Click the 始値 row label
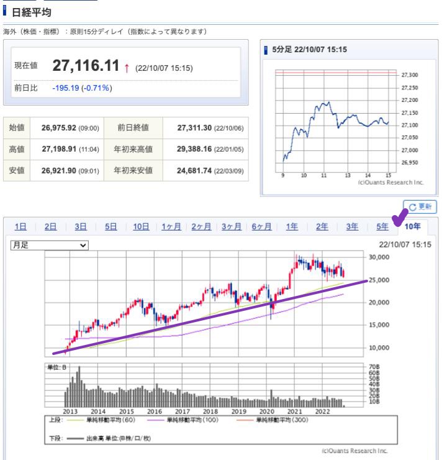The image size is (442, 460). [x=17, y=127]
